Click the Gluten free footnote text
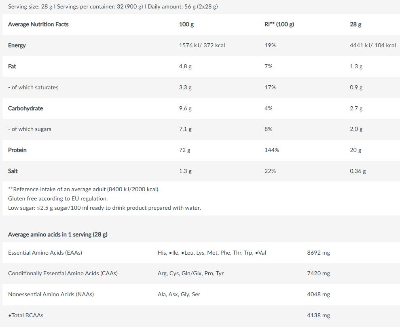Image resolution: width=400 pixels, height=327 pixels. coord(58,198)
